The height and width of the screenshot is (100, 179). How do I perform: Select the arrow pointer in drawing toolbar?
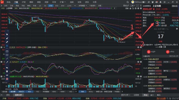[7, 34]
